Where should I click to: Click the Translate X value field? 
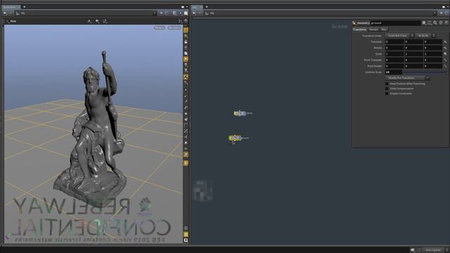pyautogui.click(x=394, y=42)
